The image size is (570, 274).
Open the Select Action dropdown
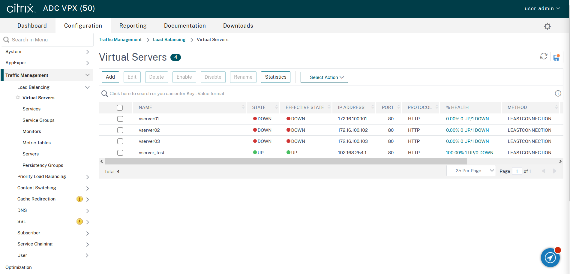point(324,77)
